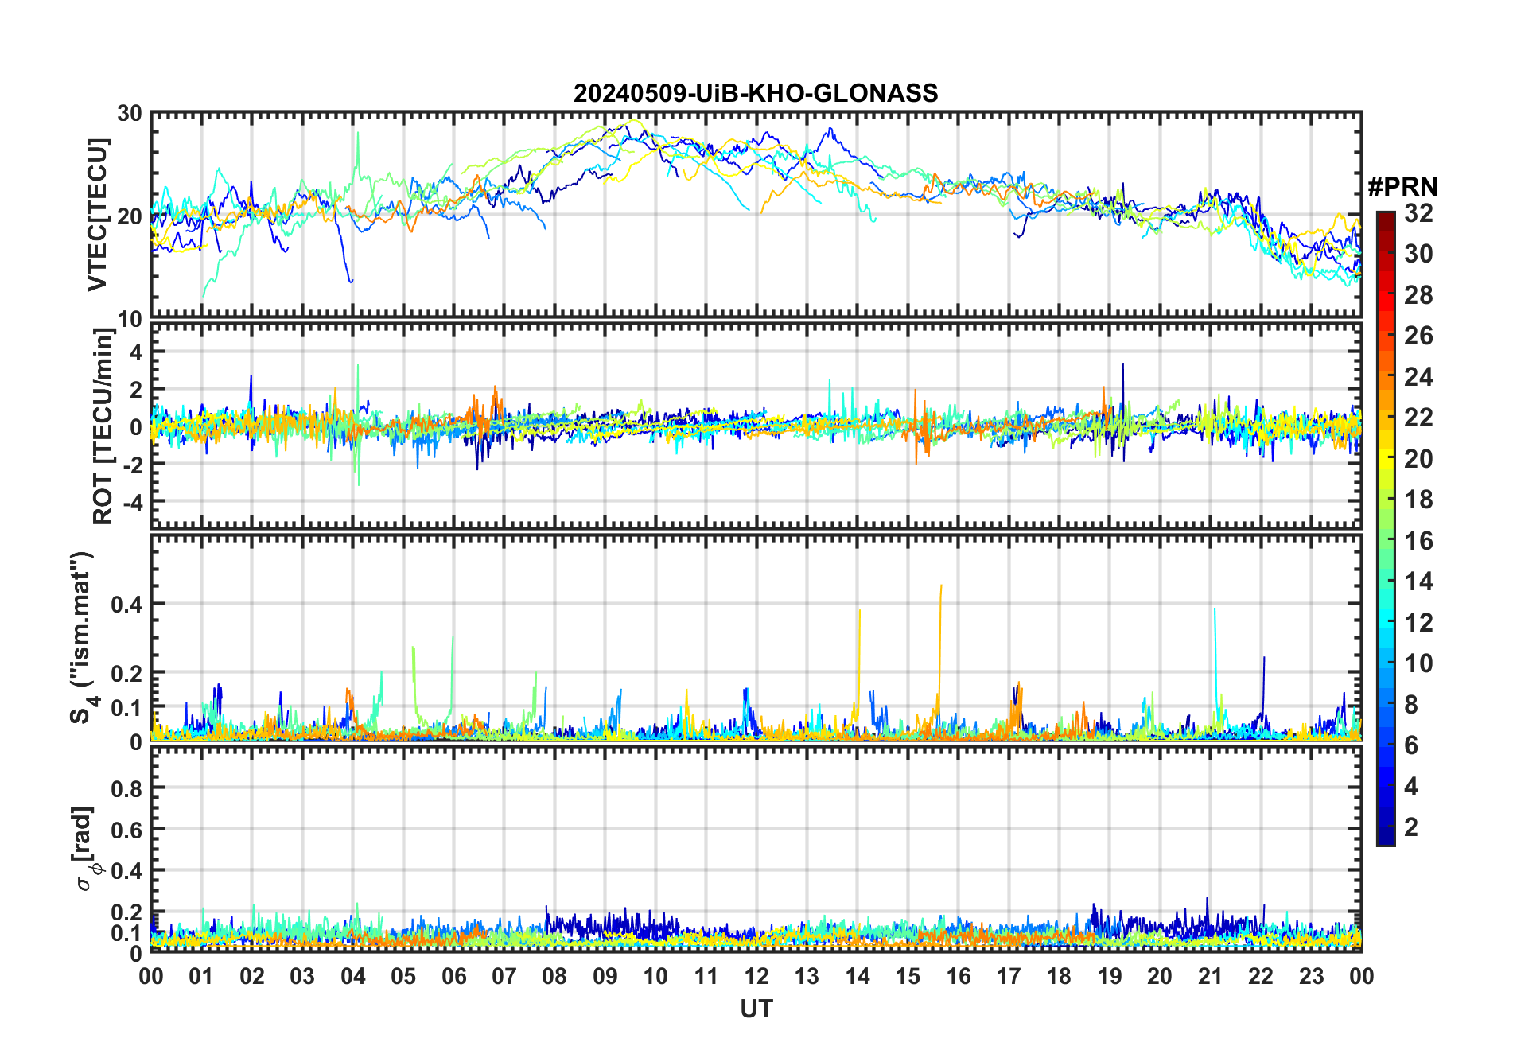Image resolution: width=1513 pixels, height=1058 pixels.
Task: Click hour label 13 on the UT axis
Action: coord(807,976)
